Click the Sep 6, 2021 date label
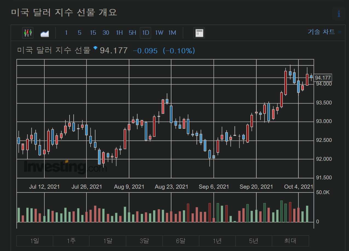Screen dimensions: 349x251 214,187
